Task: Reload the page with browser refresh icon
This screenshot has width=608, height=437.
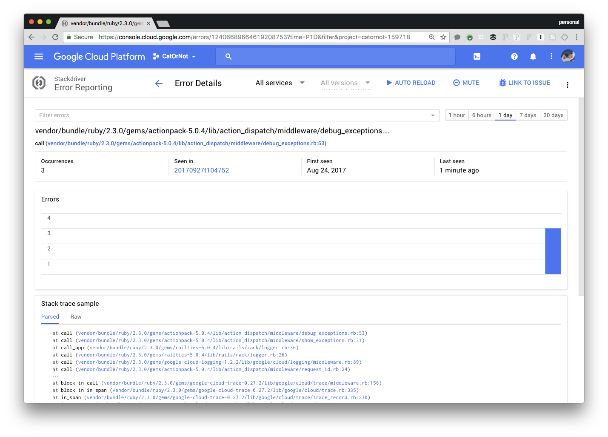Action: click(x=55, y=37)
